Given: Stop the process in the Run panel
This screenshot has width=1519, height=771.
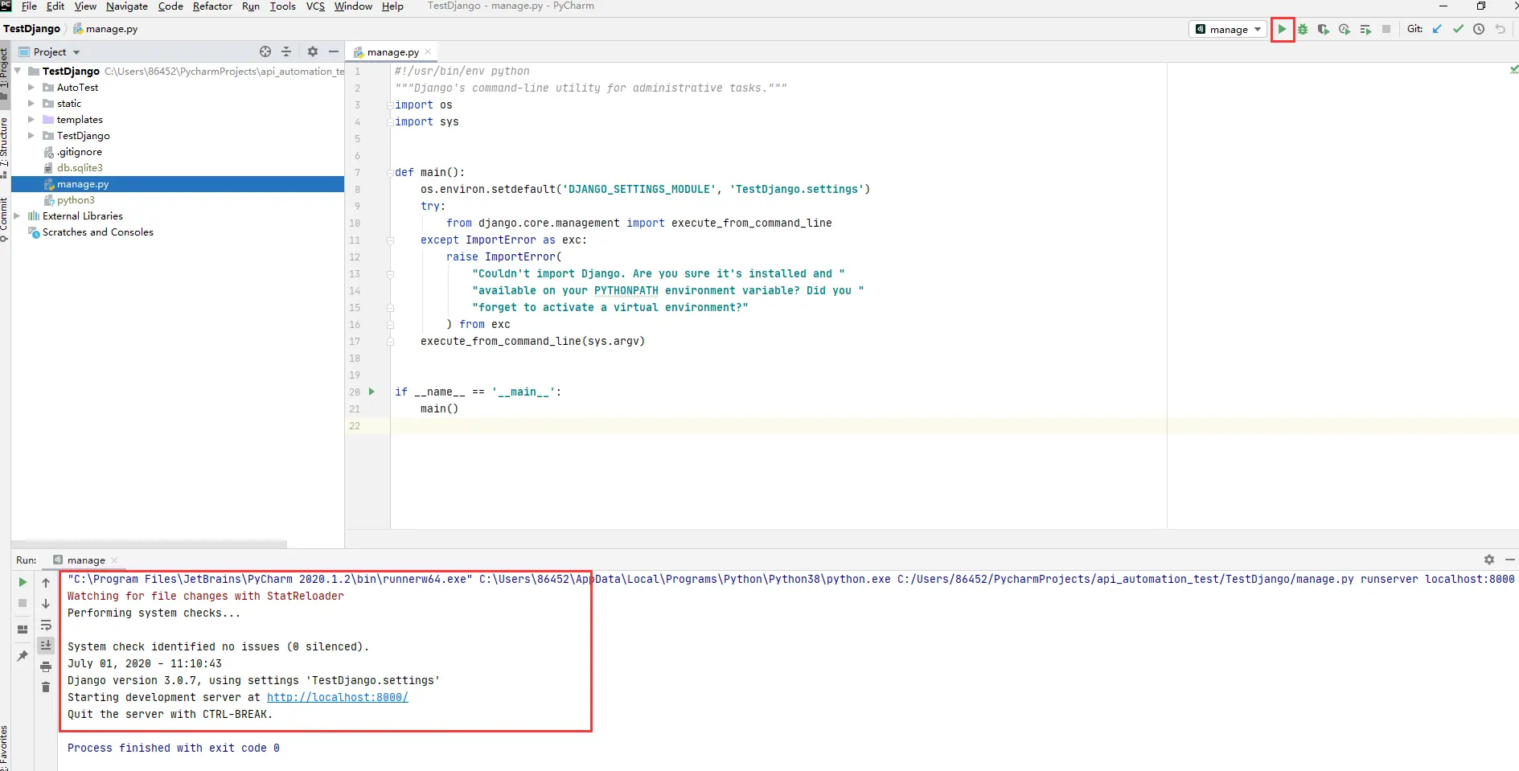Looking at the screenshot, I should click(x=23, y=603).
